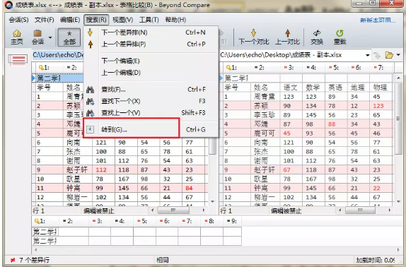
Task: Click the left file path field
Action: pos(58,55)
